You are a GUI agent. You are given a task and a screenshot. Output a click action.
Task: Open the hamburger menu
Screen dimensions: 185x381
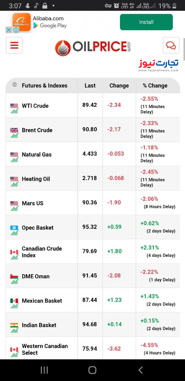14,45
